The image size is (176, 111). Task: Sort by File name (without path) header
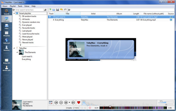tap(154, 14)
